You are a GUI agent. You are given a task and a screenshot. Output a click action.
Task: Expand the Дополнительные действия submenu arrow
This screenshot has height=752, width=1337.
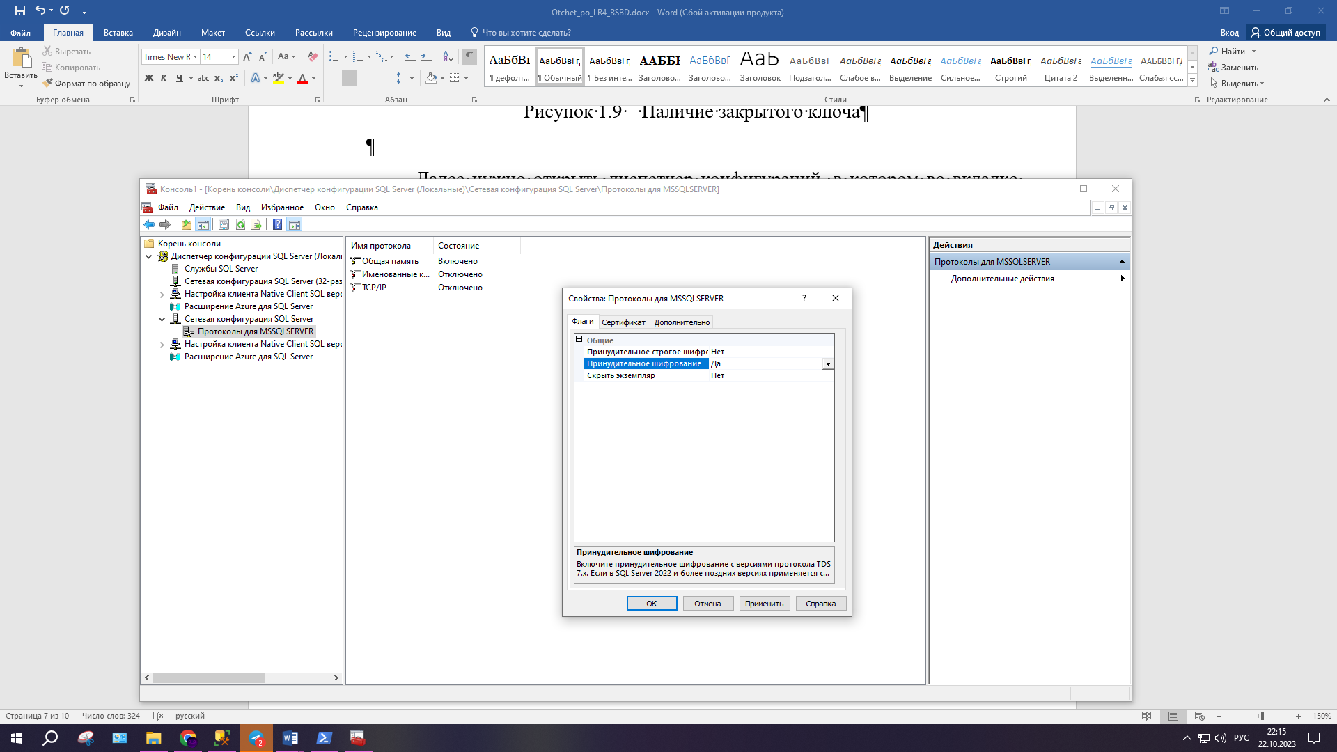click(1122, 279)
